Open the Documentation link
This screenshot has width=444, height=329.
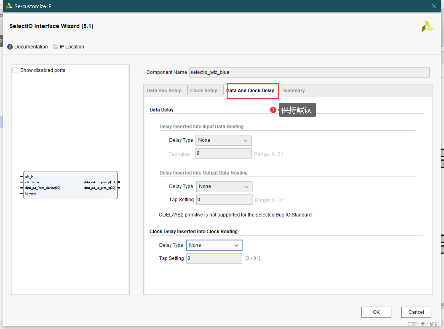coord(31,47)
